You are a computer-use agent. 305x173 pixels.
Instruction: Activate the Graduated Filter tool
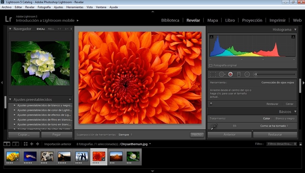pos(239,74)
